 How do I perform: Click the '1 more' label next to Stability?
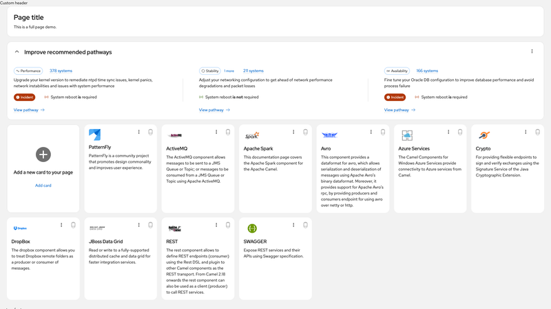tap(229, 71)
